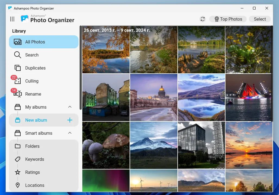The width and height of the screenshot is (279, 195).
Task: Open Keywords via the tag icon
Action: pyautogui.click(x=17, y=159)
